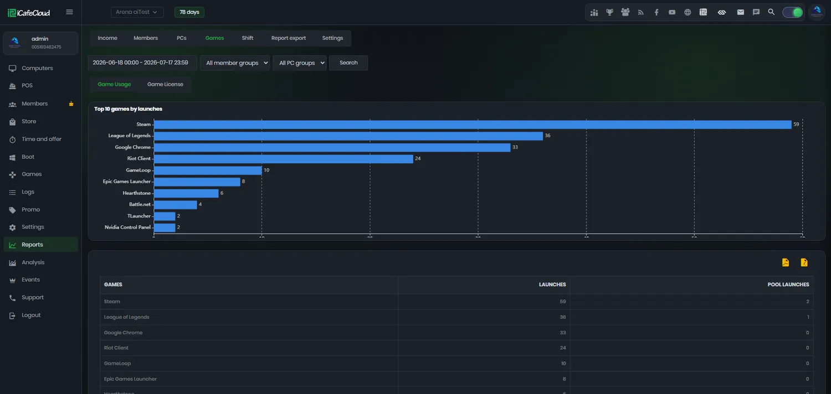
Task: Open POS in the sidebar
Action: (x=40, y=86)
